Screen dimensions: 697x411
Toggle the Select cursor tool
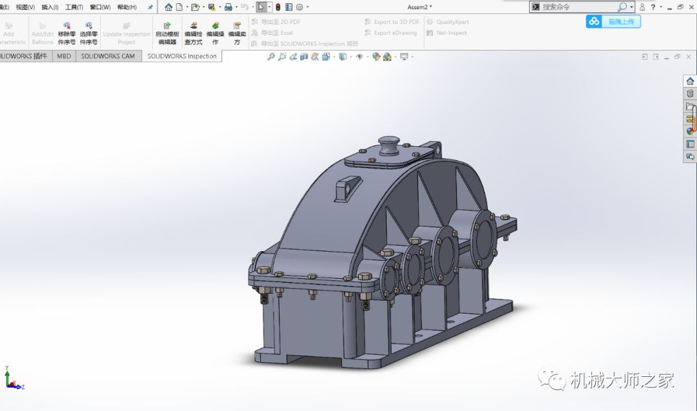tap(261, 7)
